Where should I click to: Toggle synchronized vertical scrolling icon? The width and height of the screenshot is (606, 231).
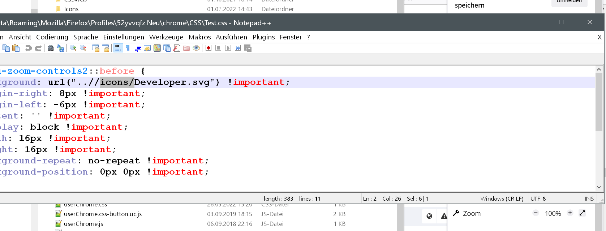click(x=96, y=48)
